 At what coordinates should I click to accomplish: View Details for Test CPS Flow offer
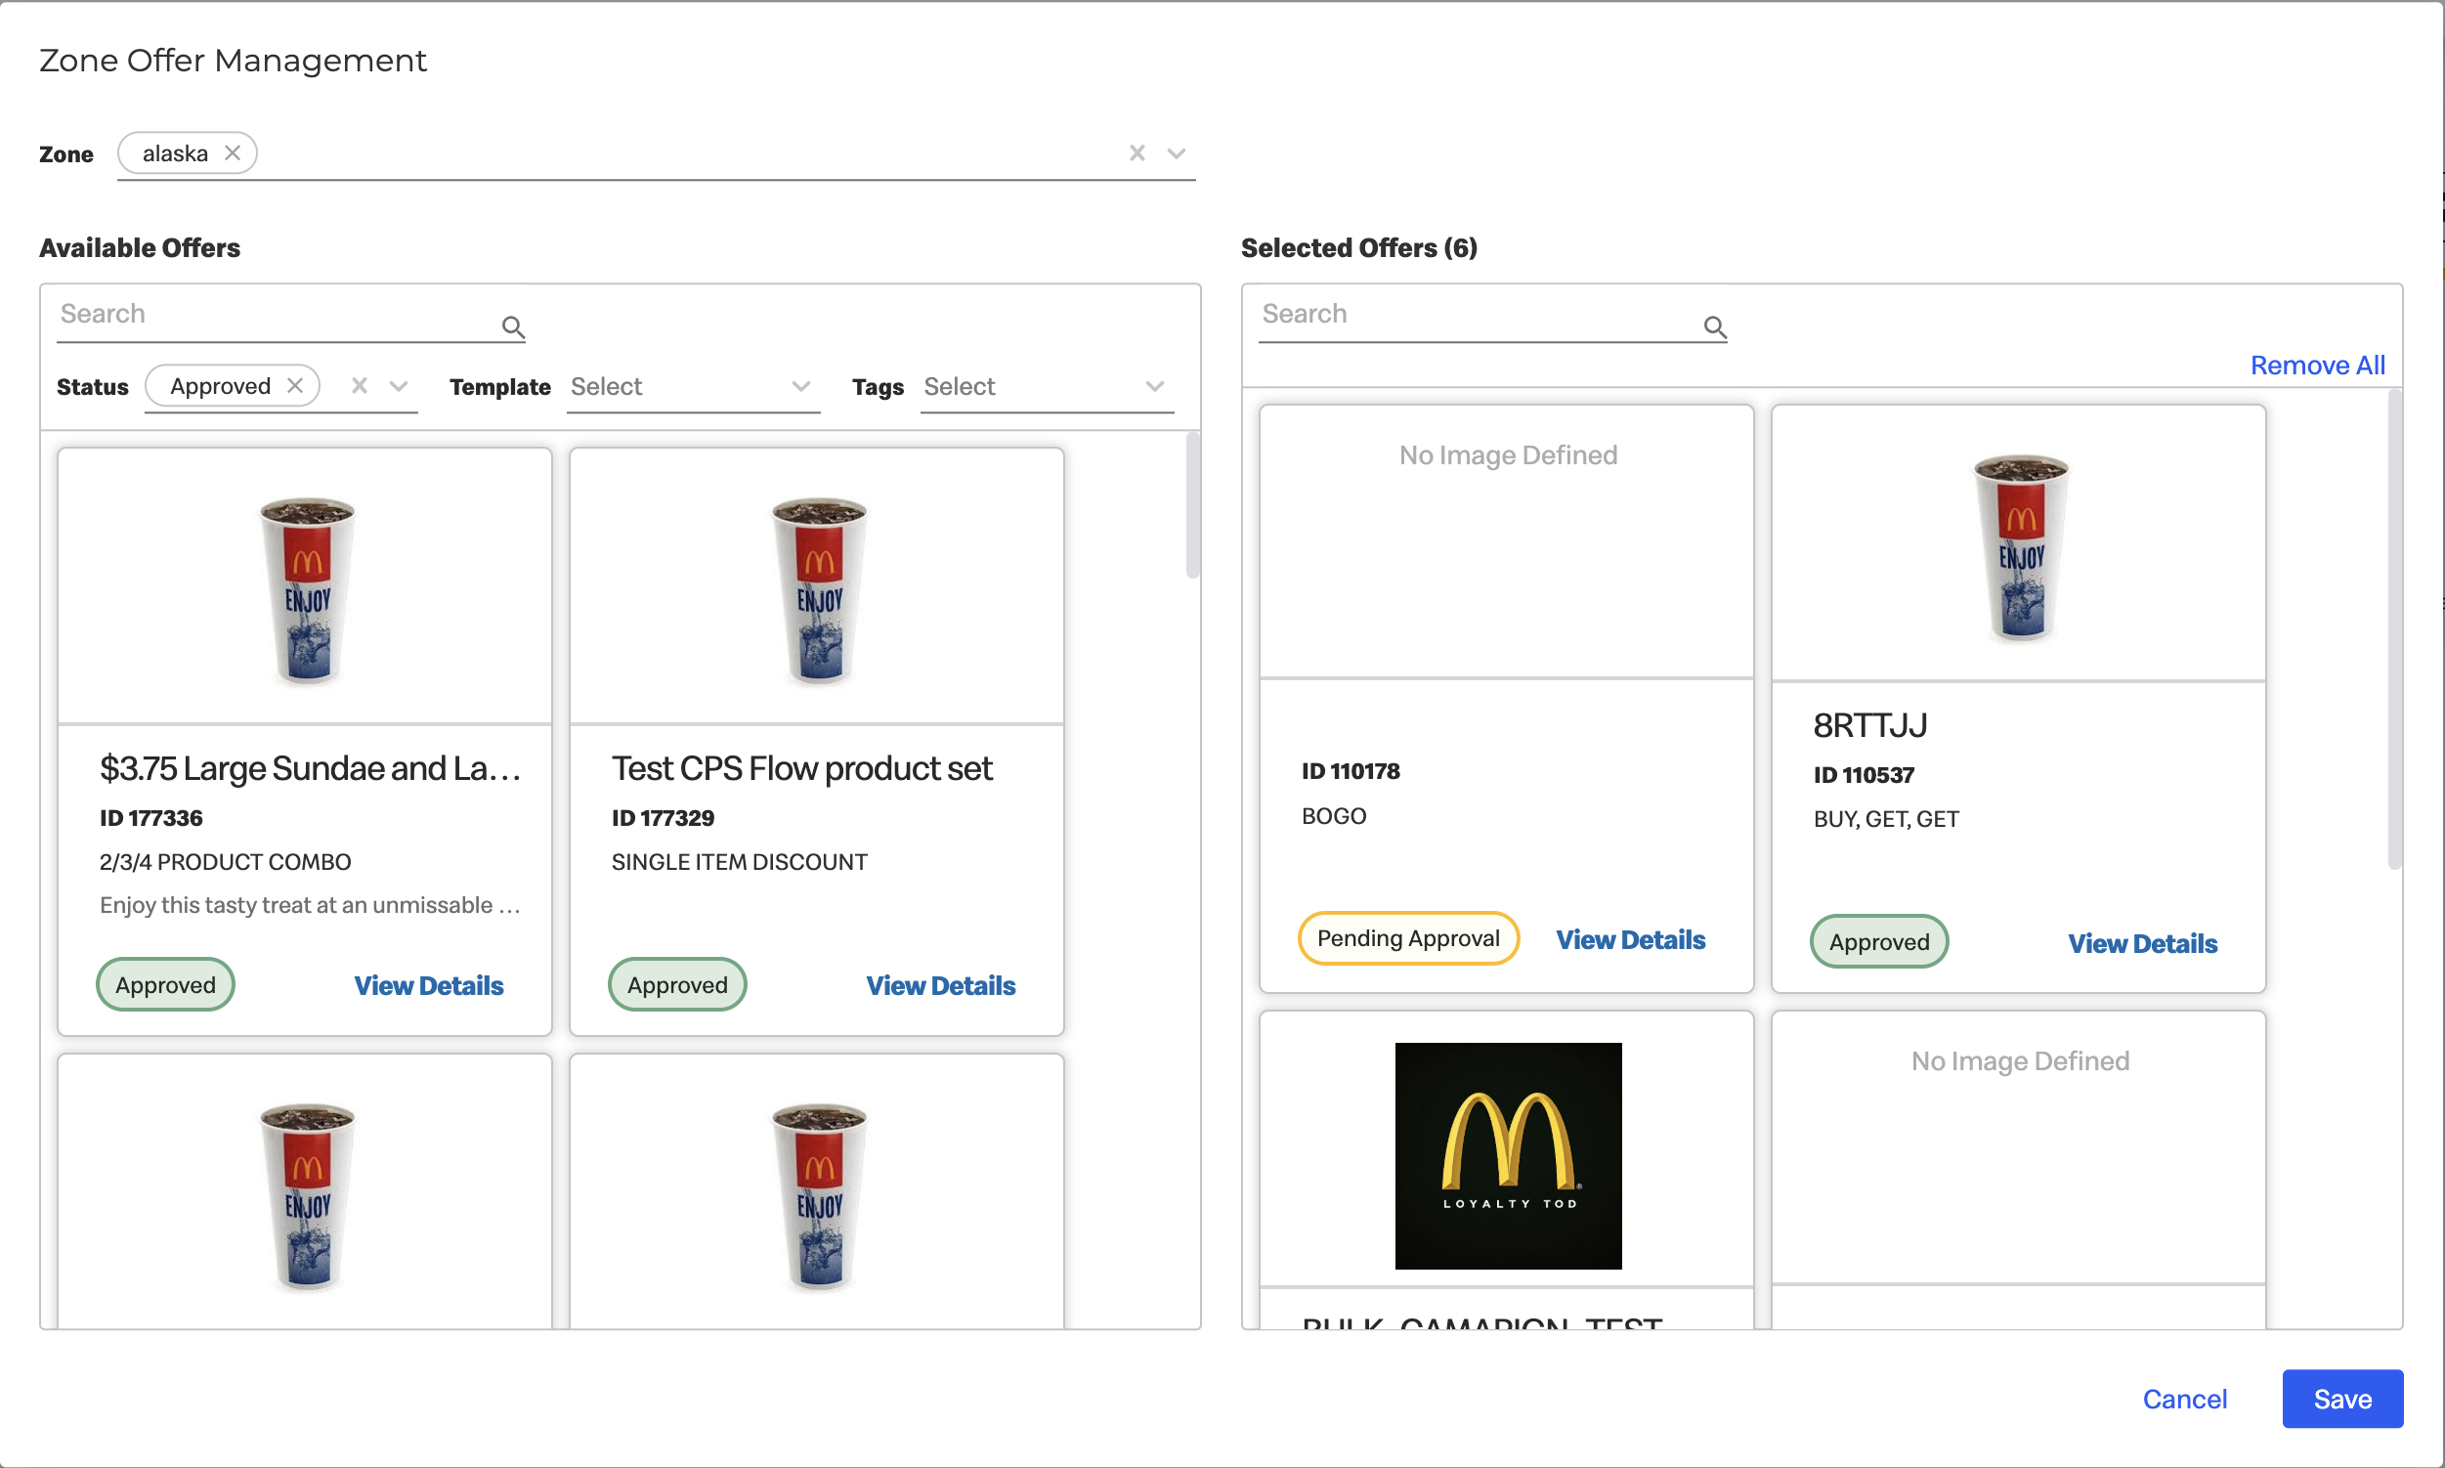(x=941, y=985)
